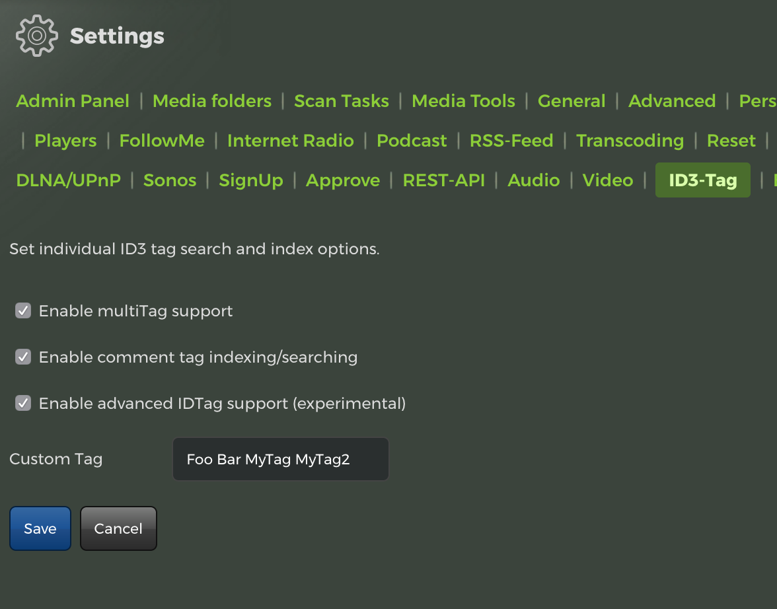Open the Advanced settings tab
Screen dimensions: 777x609
tap(672, 101)
